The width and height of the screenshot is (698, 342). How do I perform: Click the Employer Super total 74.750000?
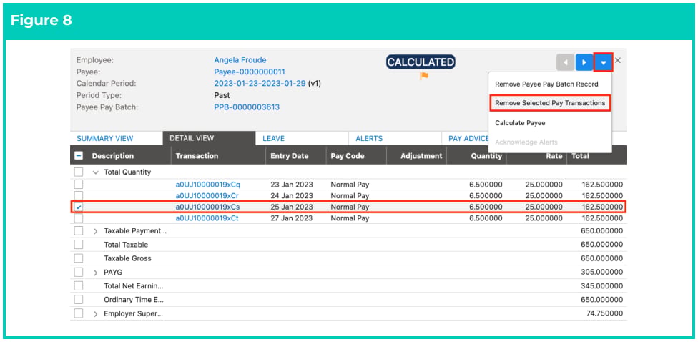pyautogui.click(x=604, y=313)
